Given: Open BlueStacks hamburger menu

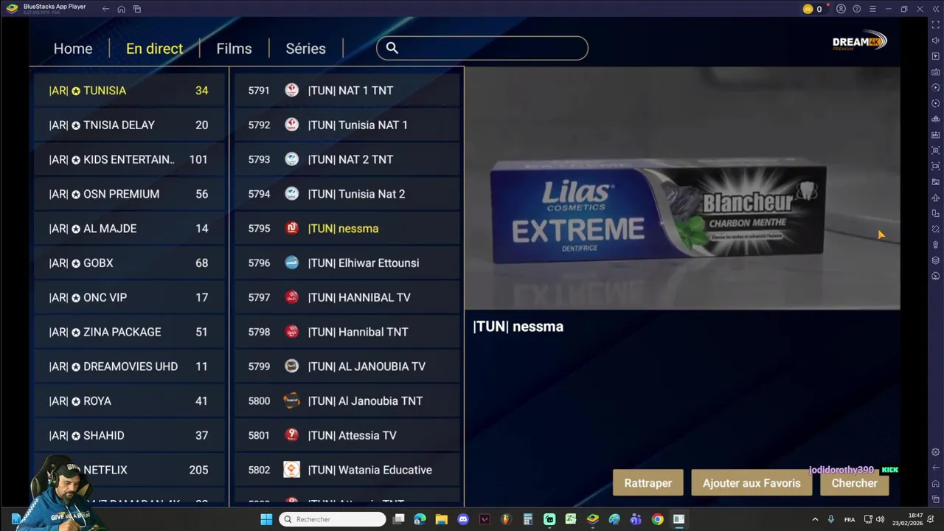Looking at the screenshot, I should click(872, 9).
